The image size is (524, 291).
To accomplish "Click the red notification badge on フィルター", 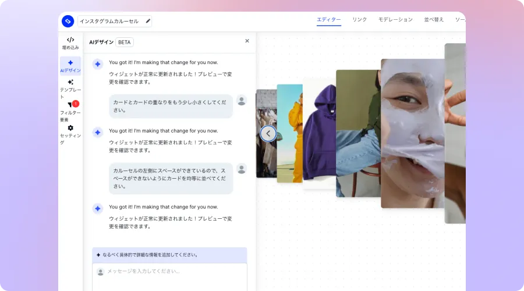I will click(76, 104).
